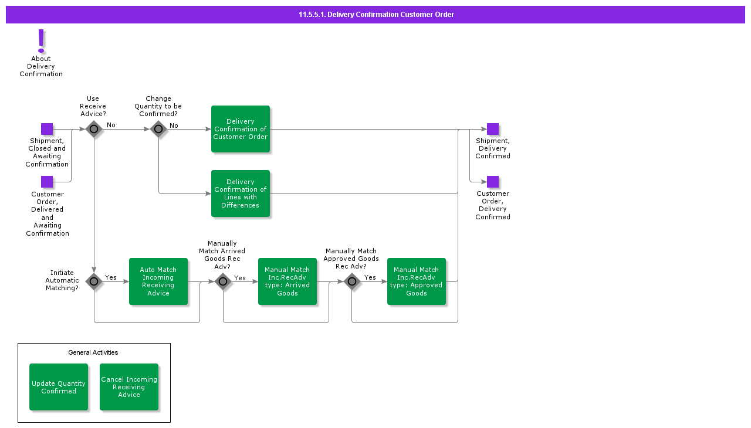The width and height of the screenshot is (751, 428).
Task: Click the 'Change Quantity to be Confirmed?' label
Action: pyautogui.click(x=158, y=106)
